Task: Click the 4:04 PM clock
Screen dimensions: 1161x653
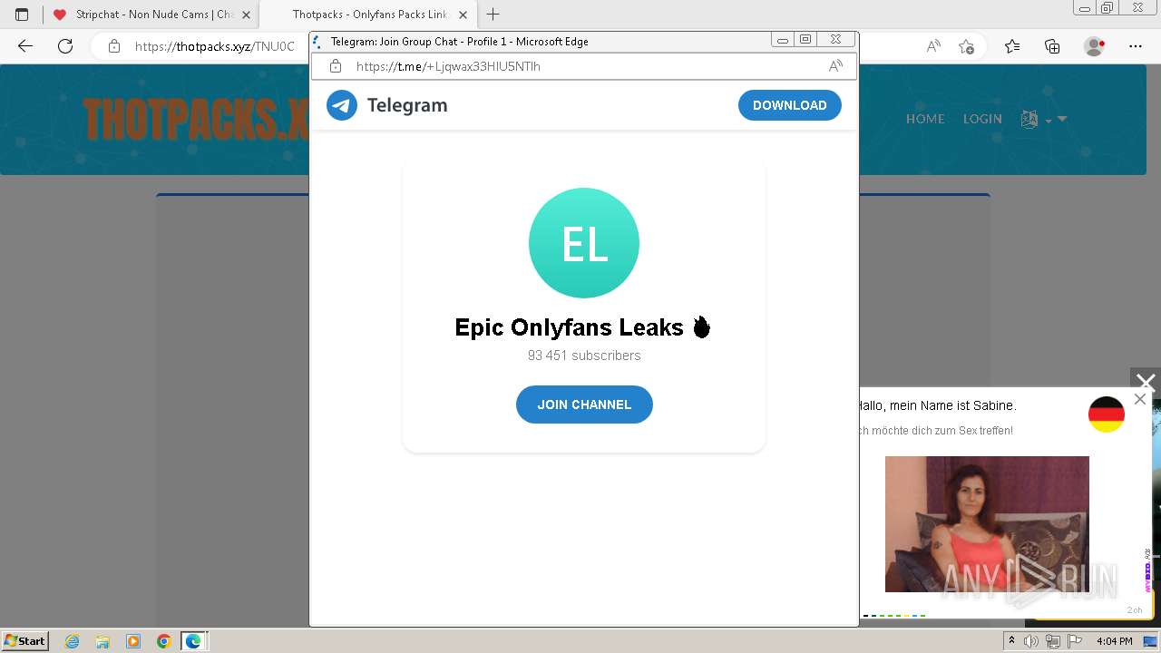Action: (x=1114, y=641)
